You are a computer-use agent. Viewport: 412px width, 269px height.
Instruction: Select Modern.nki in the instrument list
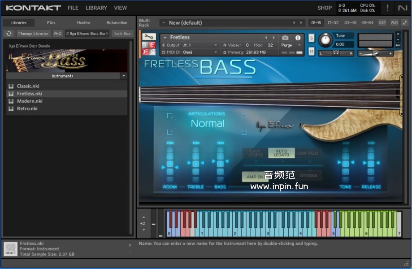click(30, 101)
